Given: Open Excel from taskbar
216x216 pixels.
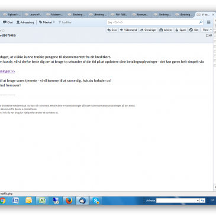Looking at the screenshot, I should point(42,201).
